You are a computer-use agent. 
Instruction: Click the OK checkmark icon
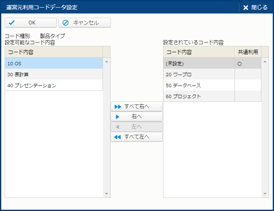pos(12,23)
